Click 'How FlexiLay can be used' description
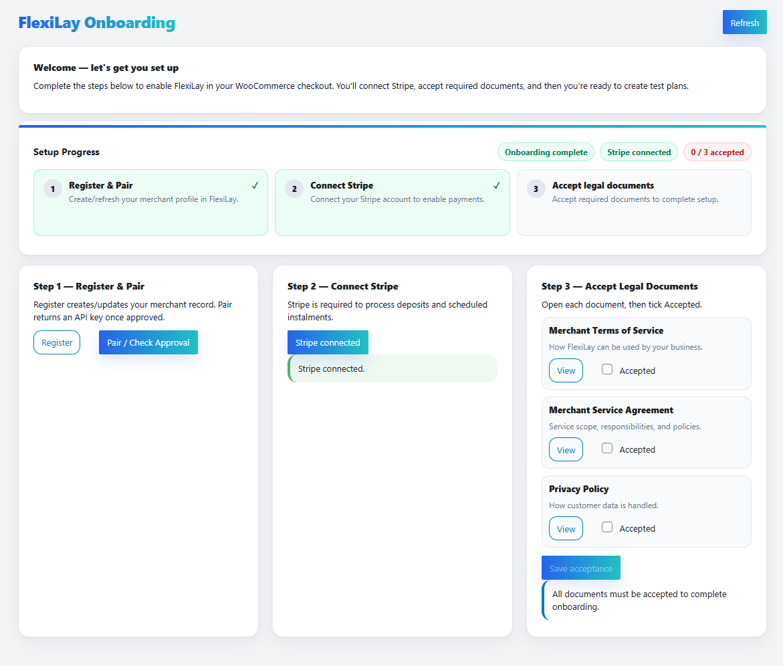The height and width of the screenshot is (666, 783). tap(626, 347)
